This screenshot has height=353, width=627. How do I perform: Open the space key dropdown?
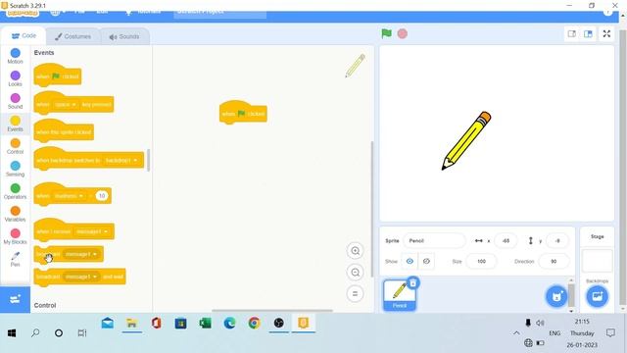click(x=66, y=105)
